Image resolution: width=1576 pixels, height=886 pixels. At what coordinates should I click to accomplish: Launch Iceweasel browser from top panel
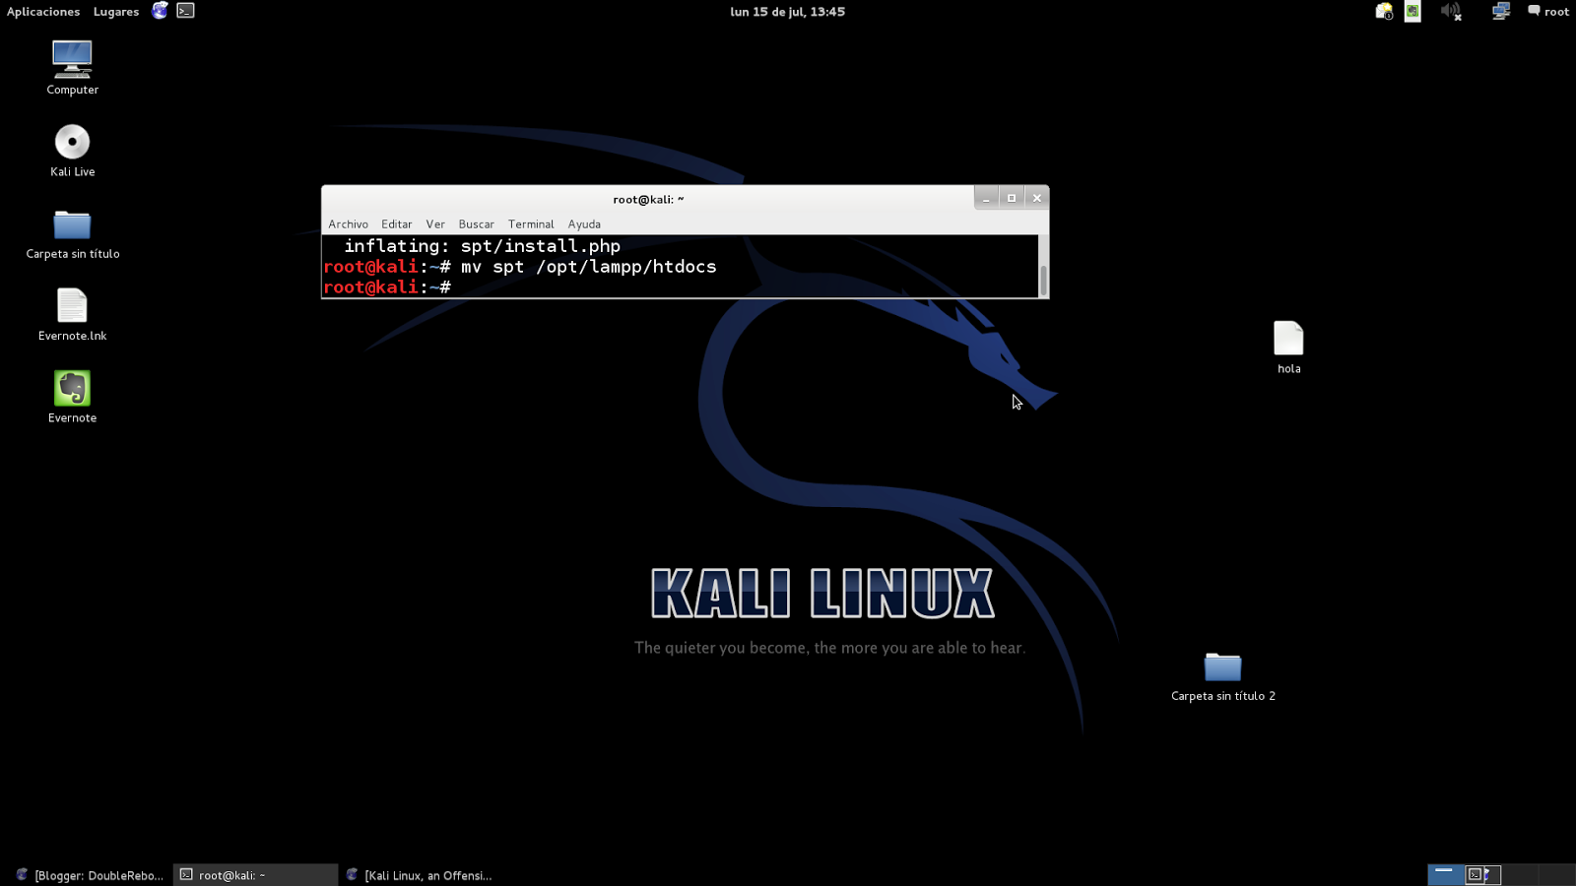click(160, 11)
